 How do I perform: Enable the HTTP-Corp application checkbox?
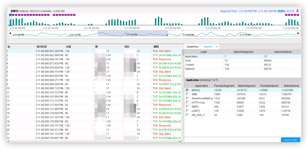[188, 102]
